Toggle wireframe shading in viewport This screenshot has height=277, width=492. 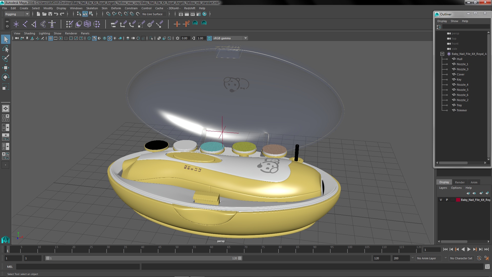coord(89,38)
